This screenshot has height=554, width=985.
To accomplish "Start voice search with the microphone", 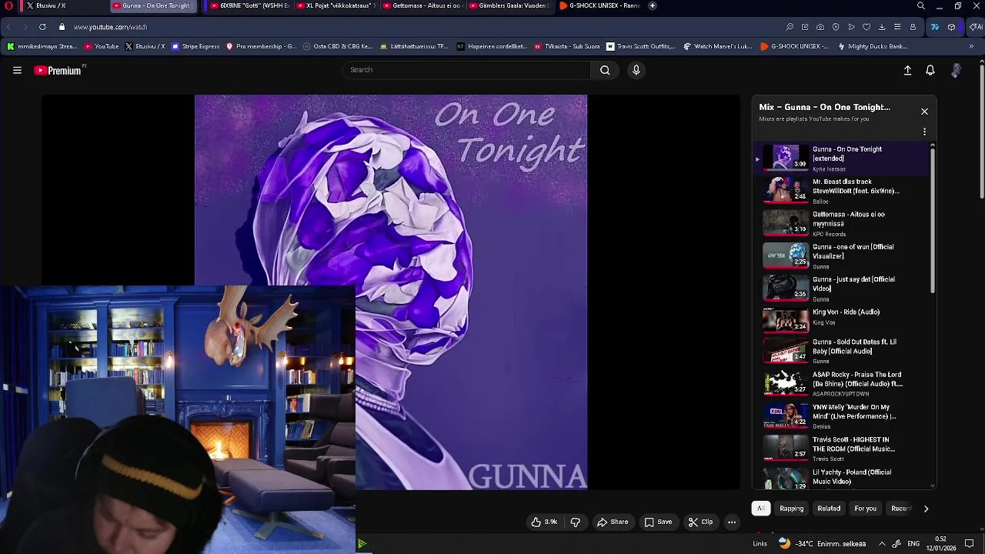I will coord(636,70).
